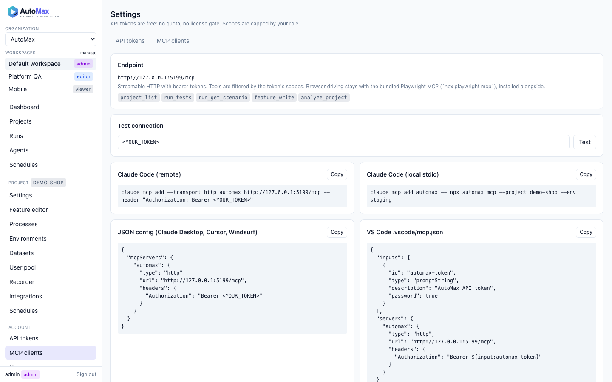612x382 pixels.
Task: Go to Processes page
Action: [51, 224]
